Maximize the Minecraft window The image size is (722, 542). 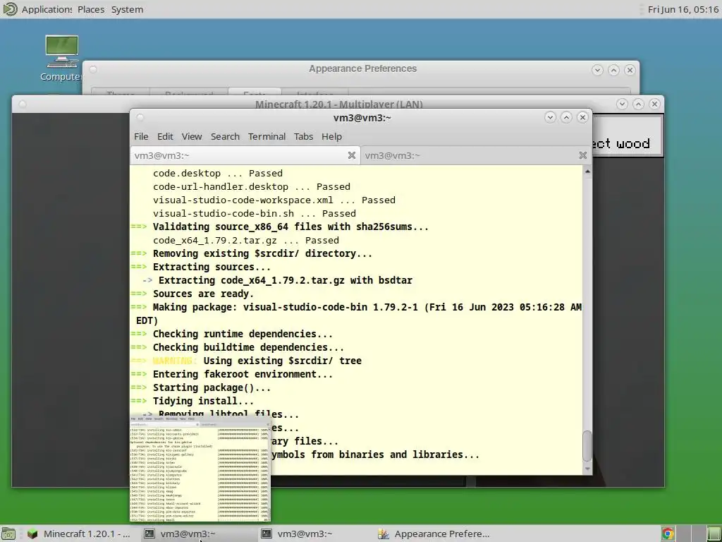pos(638,104)
